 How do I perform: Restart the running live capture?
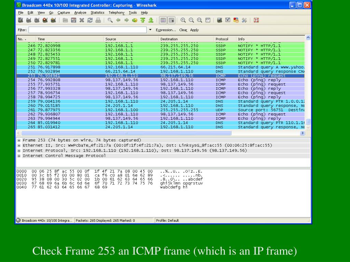tap(53, 20)
